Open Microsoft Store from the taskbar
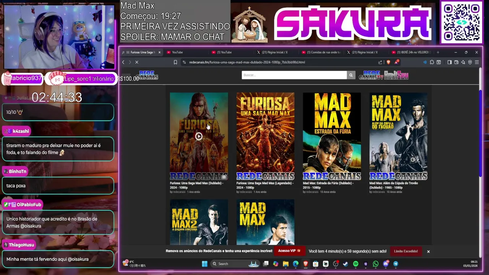This screenshot has width=489, height=275. pos(316,264)
